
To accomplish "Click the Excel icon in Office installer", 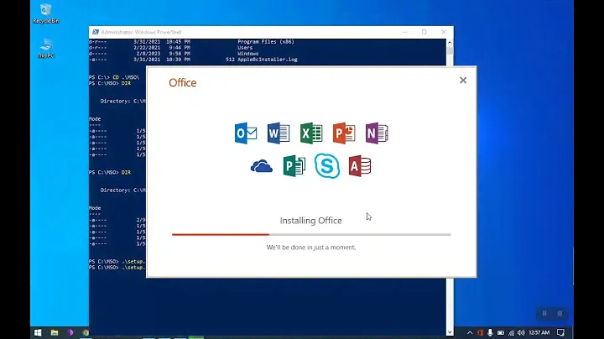I will pos(311,133).
